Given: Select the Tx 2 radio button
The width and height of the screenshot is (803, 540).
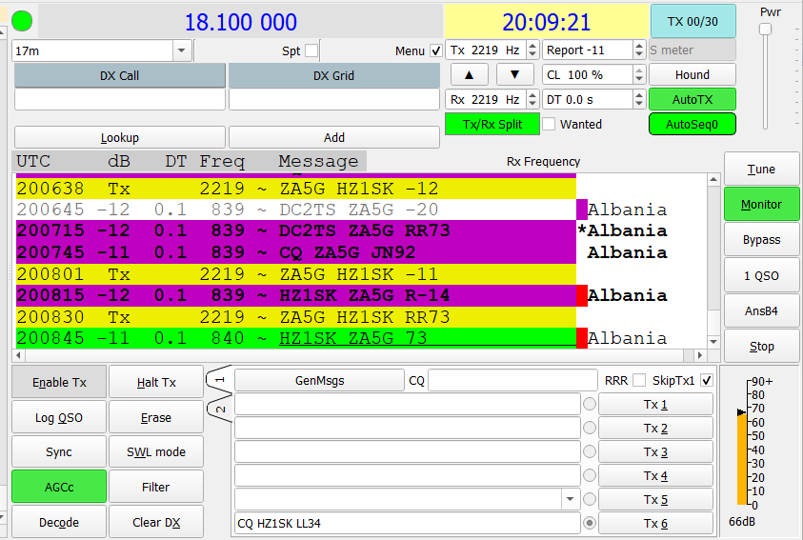Looking at the screenshot, I should tap(590, 428).
